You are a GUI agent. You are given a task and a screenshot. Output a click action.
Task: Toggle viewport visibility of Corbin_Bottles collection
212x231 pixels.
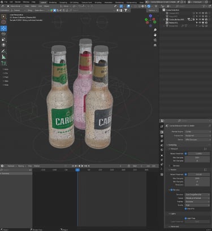[200, 19]
